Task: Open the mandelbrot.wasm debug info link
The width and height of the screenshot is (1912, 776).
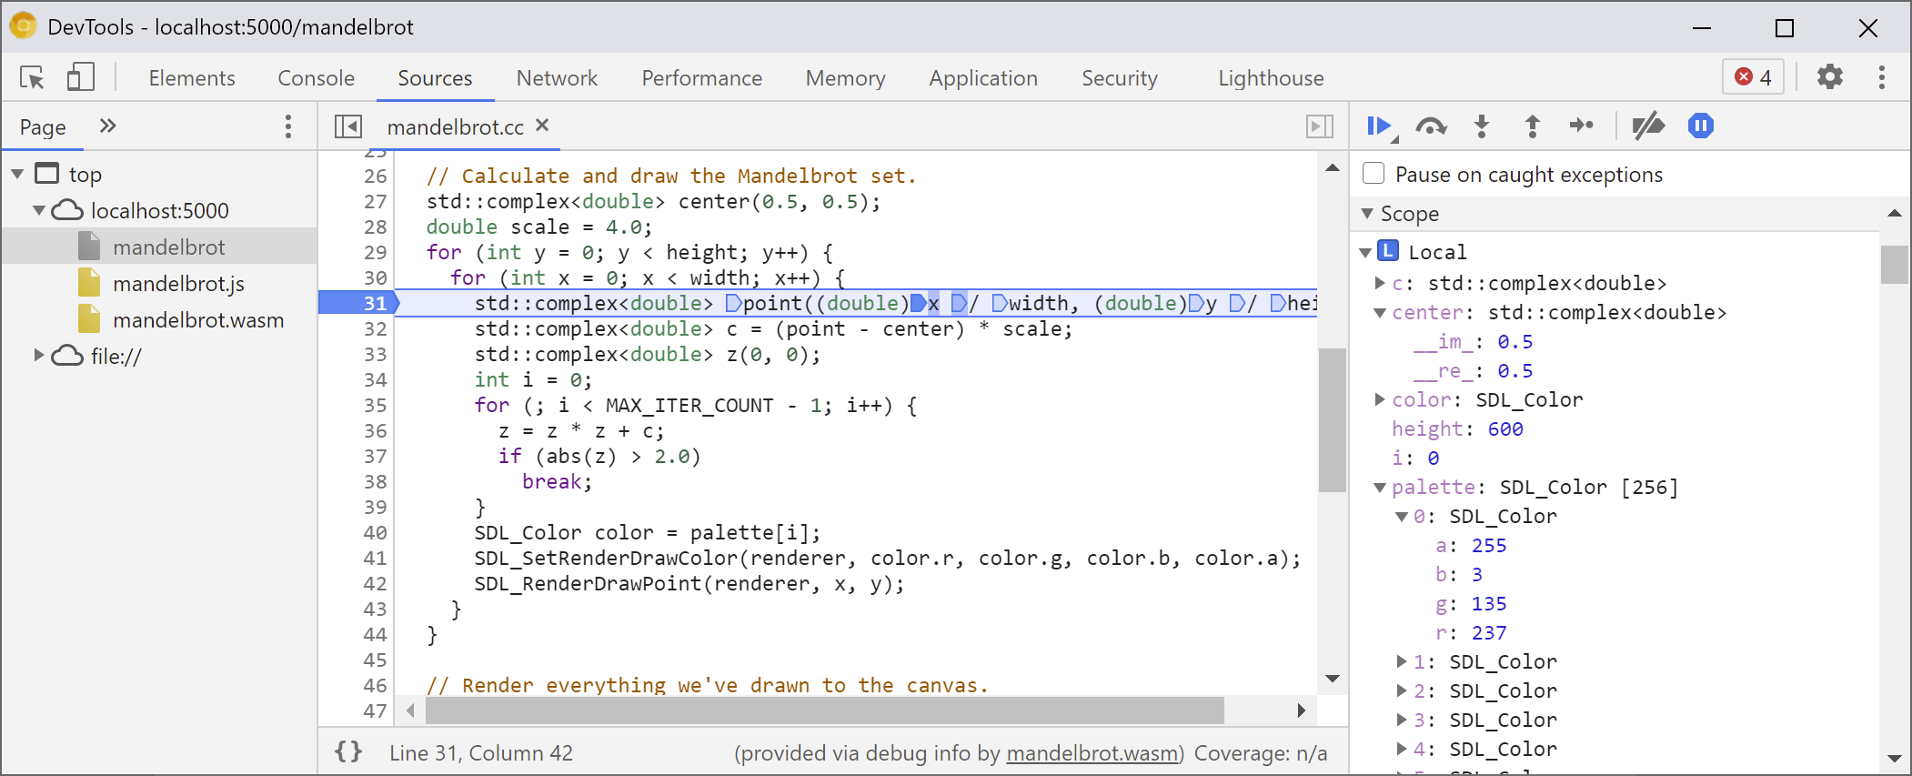Action: pyautogui.click(x=1092, y=753)
